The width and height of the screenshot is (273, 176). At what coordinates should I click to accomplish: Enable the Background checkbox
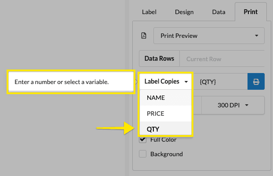coord(142,154)
